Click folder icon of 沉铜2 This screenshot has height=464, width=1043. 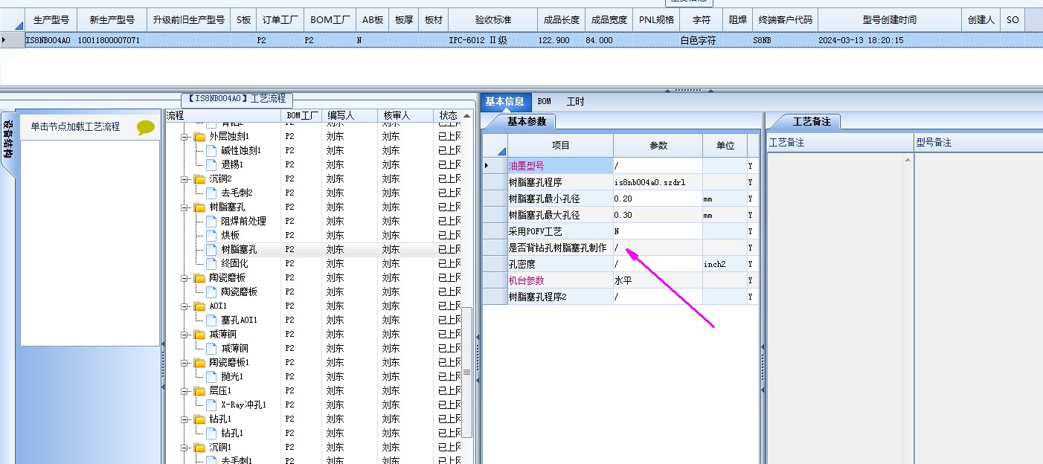point(199,179)
